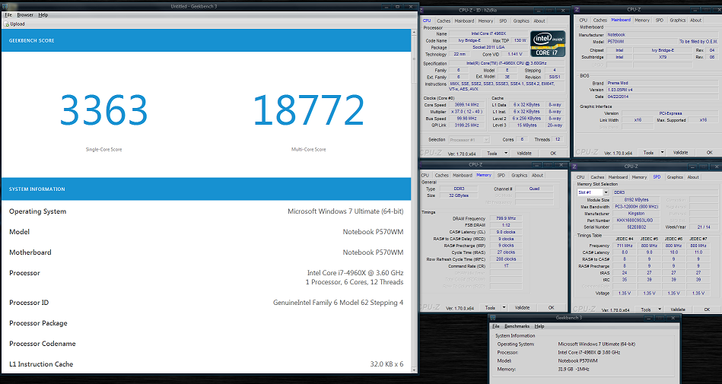The height and width of the screenshot is (384, 722).
Task: Open Tools dropdown arrow in CPU-Z Mainboard window
Action: [662, 152]
